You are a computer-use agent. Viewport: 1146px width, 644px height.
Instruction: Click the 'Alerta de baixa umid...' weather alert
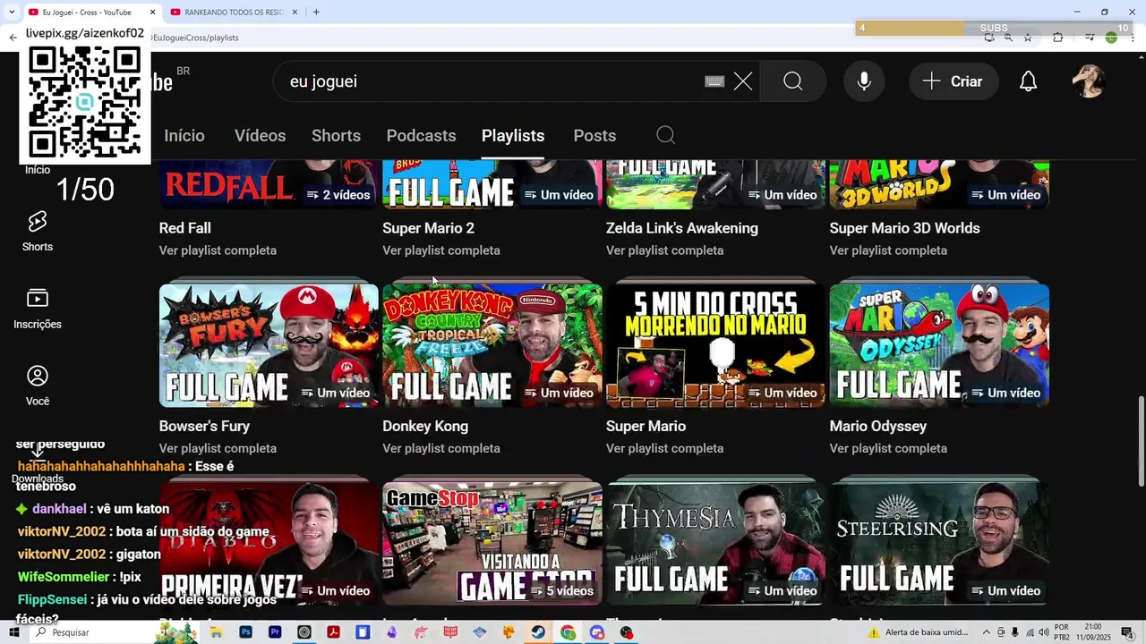tap(919, 632)
